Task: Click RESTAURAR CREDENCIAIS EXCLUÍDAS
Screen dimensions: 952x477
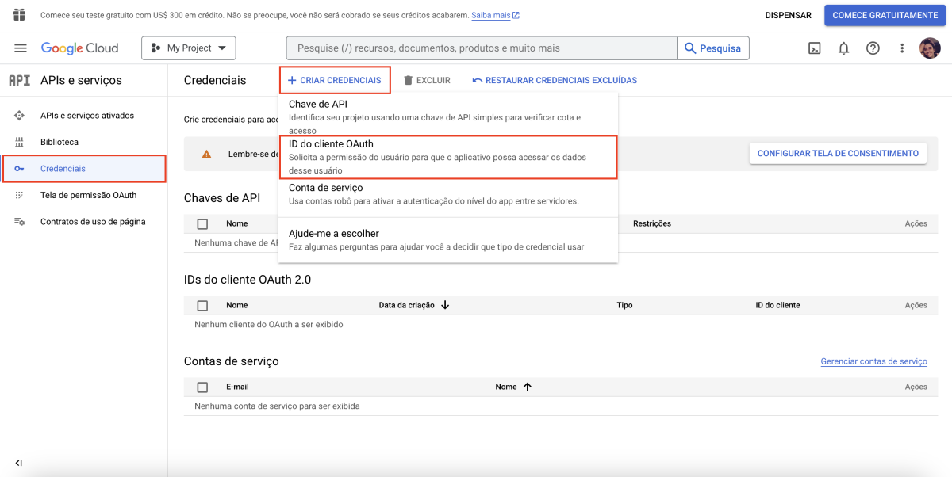Action: pos(555,80)
